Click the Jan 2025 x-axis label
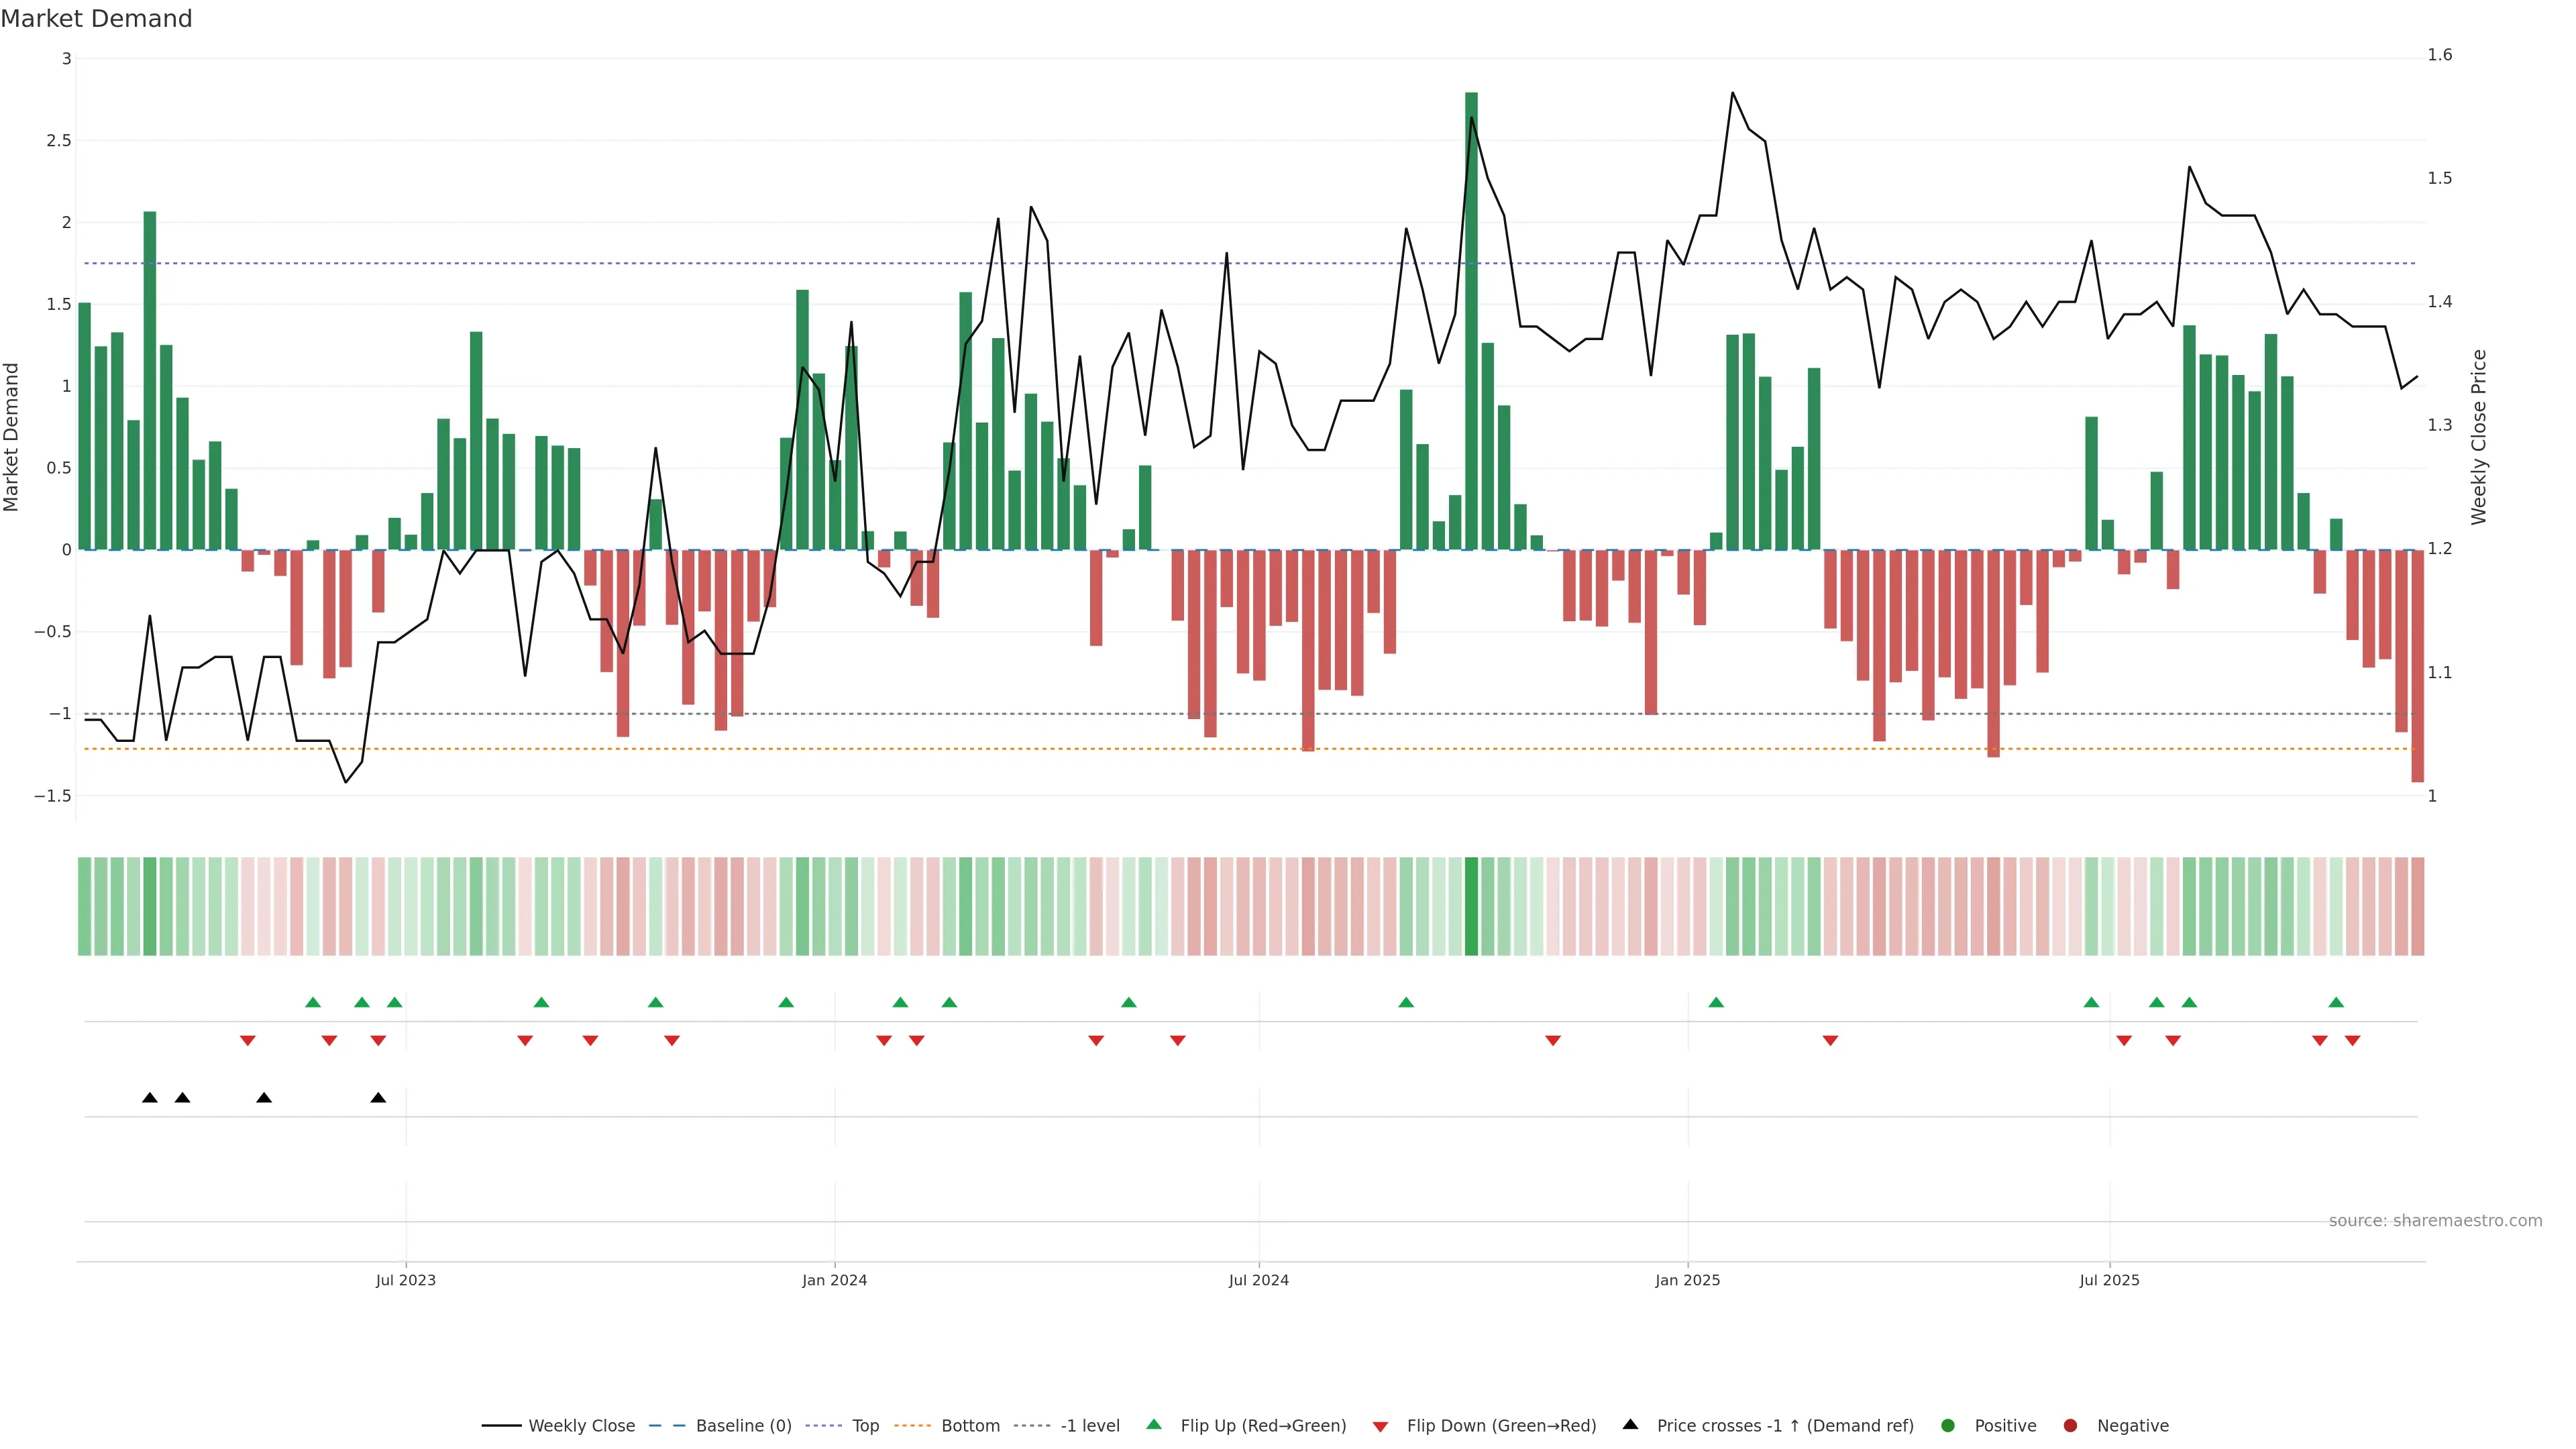Screen dimensions: 2576x1449 click(1687, 1280)
